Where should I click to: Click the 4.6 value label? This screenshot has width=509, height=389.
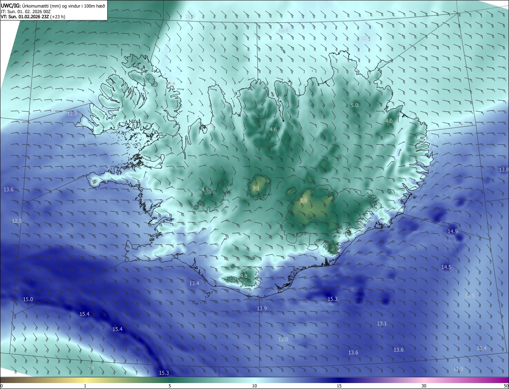(x=273, y=129)
